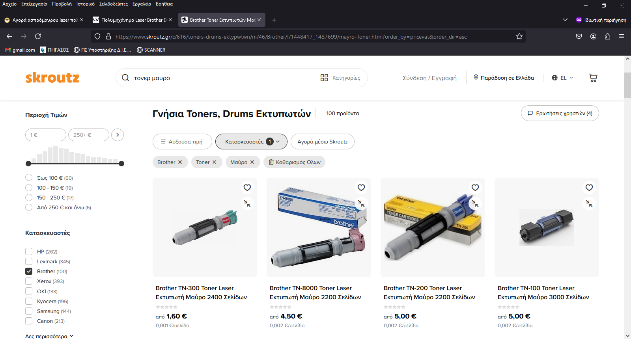Click the Skroutz logo
The height and width of the screenshot is (339, 631).
point(52,78)
